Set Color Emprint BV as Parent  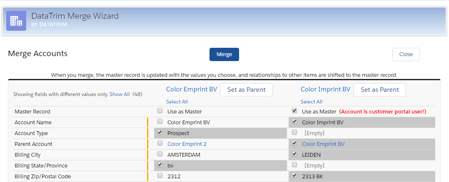tap(246, 90)
